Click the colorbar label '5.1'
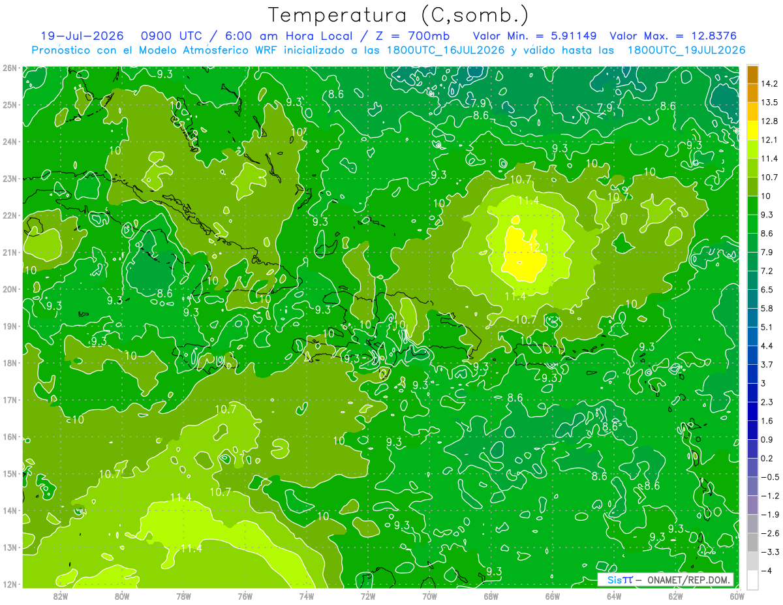 pos(767,326)
